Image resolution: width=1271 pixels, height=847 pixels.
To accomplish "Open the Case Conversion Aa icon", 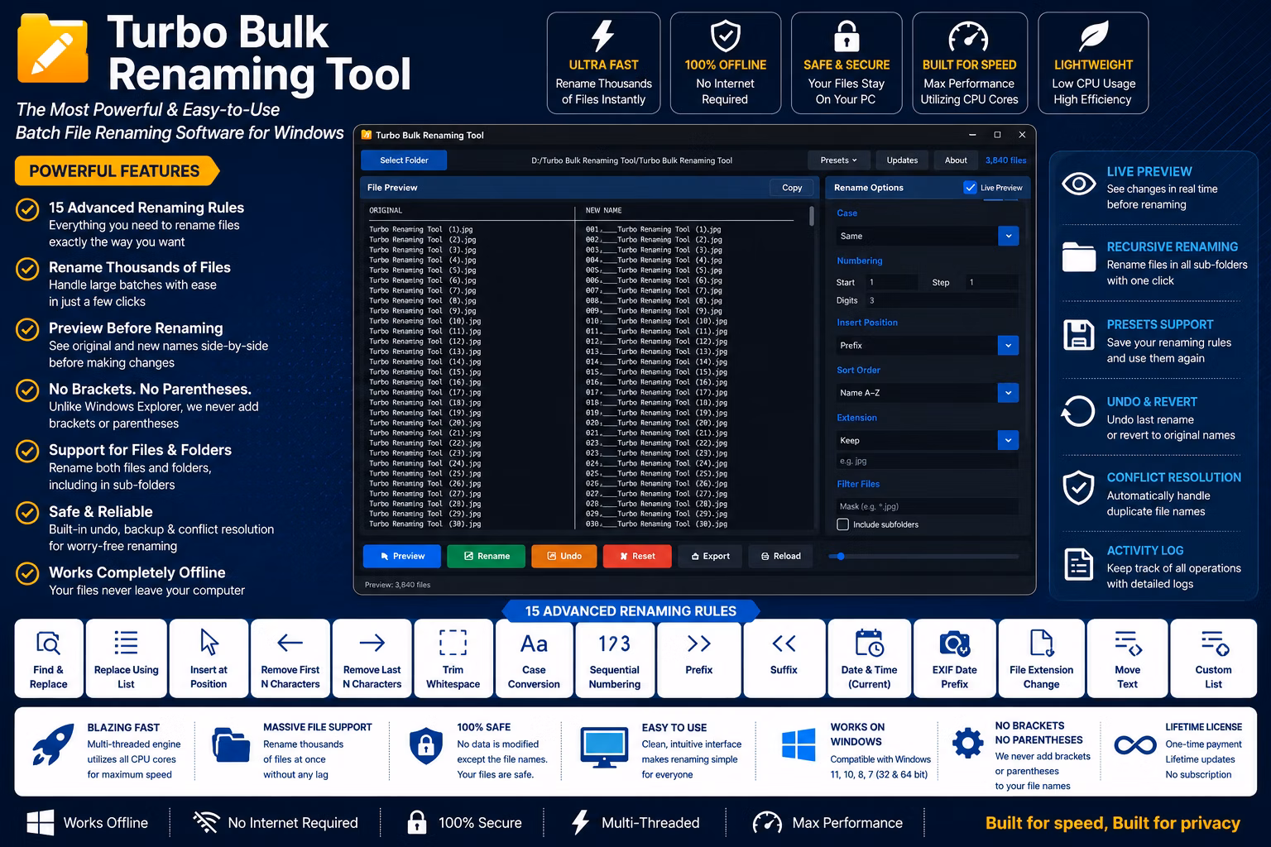I will point(534,644).
